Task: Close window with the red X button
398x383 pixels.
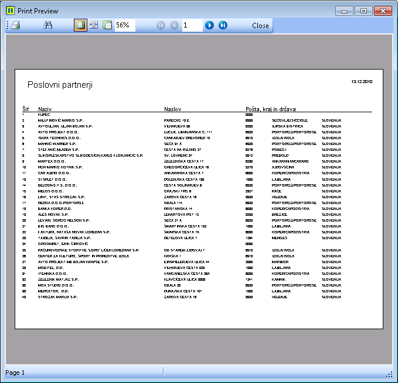Action: pyautogui.click(x=383, y=11)
